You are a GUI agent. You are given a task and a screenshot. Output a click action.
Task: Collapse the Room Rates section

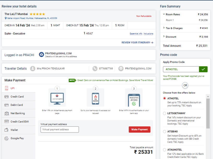point(164,14)
